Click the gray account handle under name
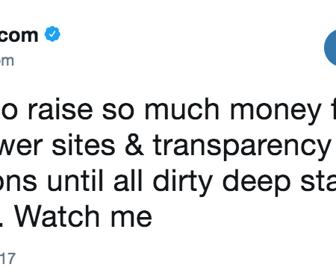 pyautogui.click(x=7, y=61)
